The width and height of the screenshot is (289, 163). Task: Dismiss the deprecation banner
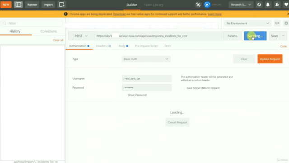click(x=288, y=14)
